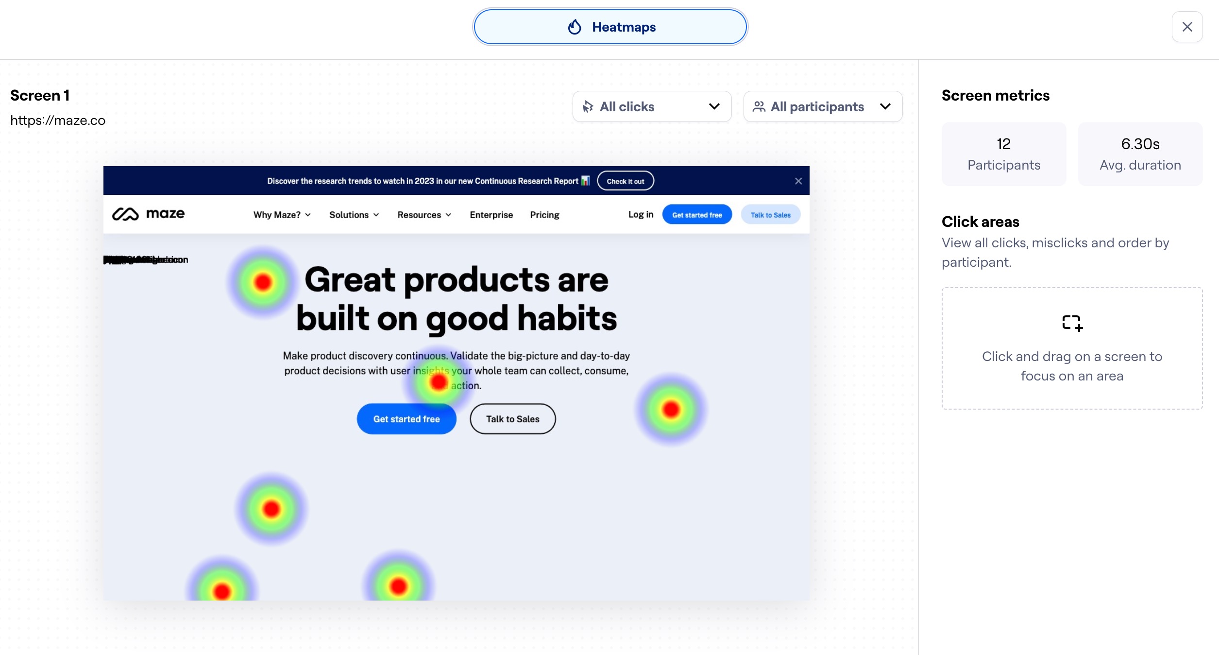Close the heatmap viewer with X
The height and width of the screenshot is (655, 1219).
pos(1187,27)
